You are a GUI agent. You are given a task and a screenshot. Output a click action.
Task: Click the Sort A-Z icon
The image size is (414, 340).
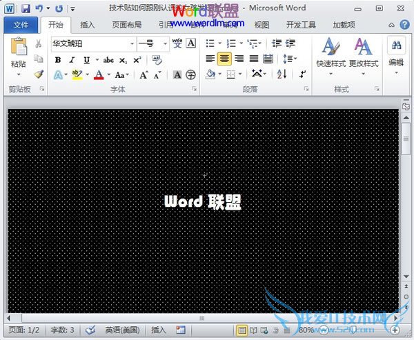tap(282, 74)
